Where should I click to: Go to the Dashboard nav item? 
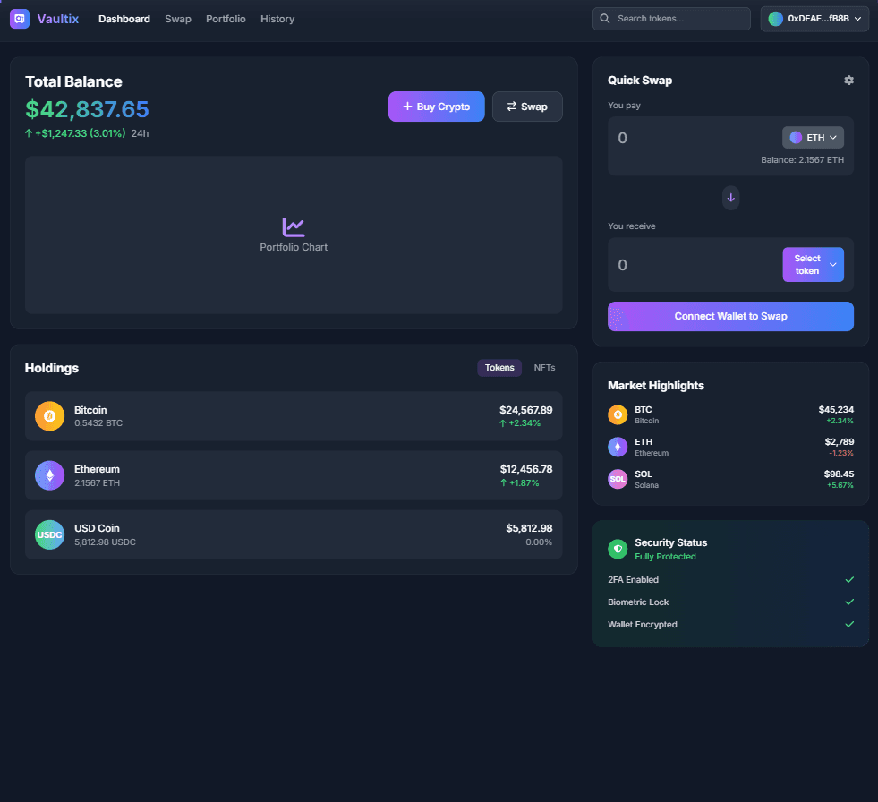pyautogui.click(x=124, y=19)
